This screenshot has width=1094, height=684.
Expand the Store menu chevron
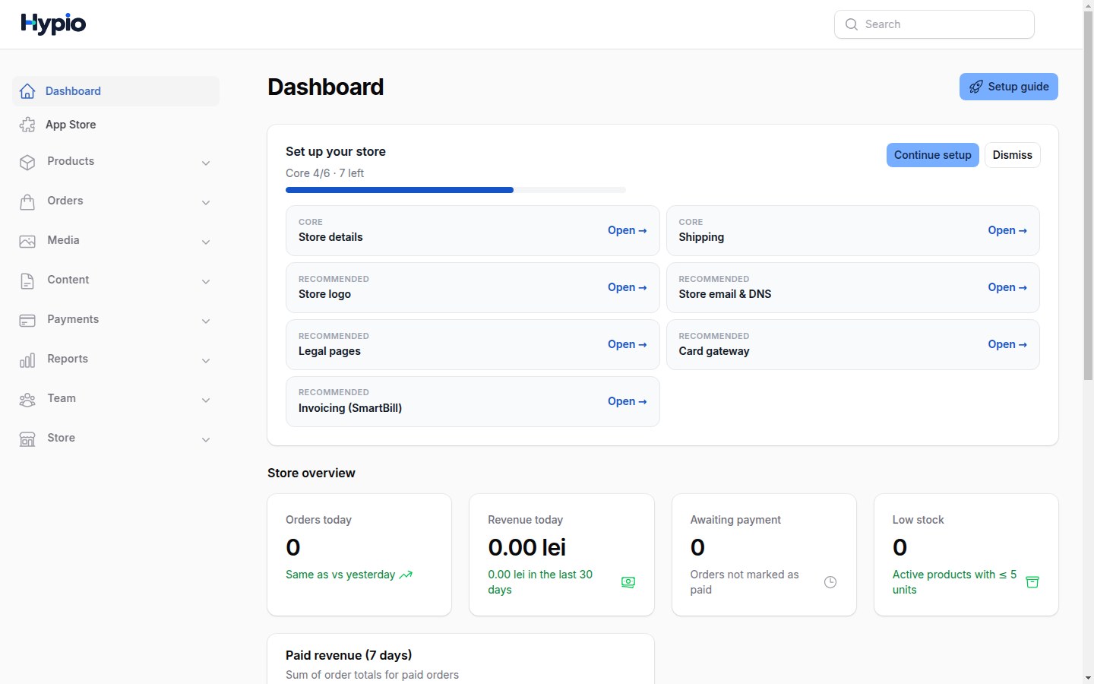[206, 439]
